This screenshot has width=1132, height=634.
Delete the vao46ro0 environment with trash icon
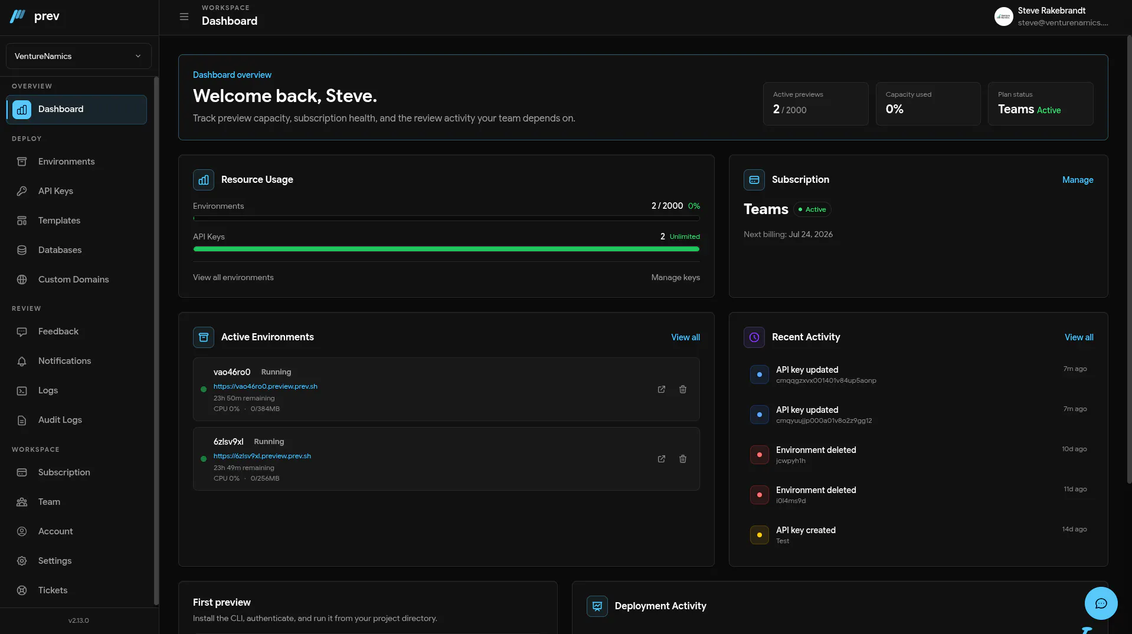coord(683,389)
